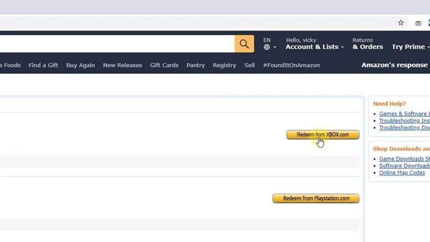Go to Buy Again
Image resolution: width=430 pixels, height=242 pixels.
[x=81, y=65]
